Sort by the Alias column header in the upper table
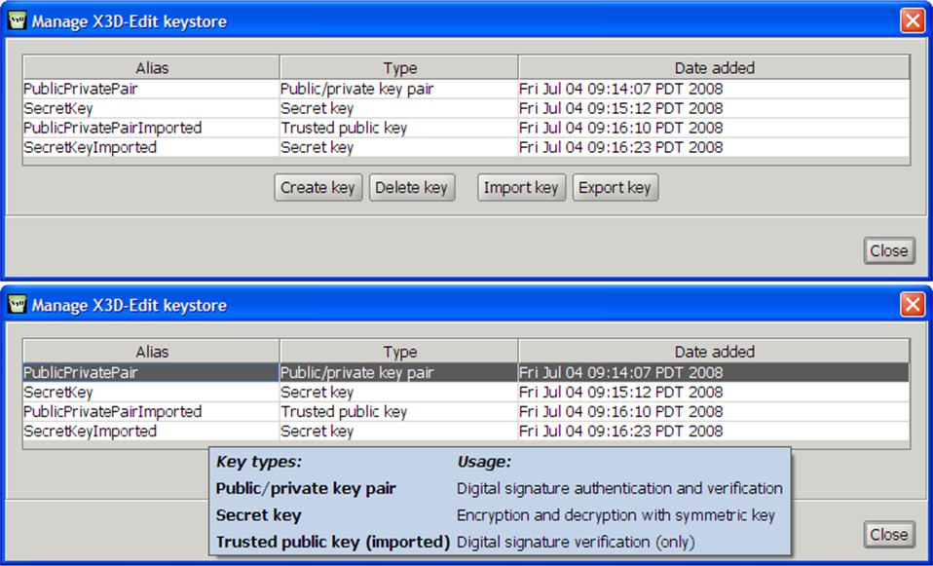Screen dimensions: 933x566 point(151,68)
